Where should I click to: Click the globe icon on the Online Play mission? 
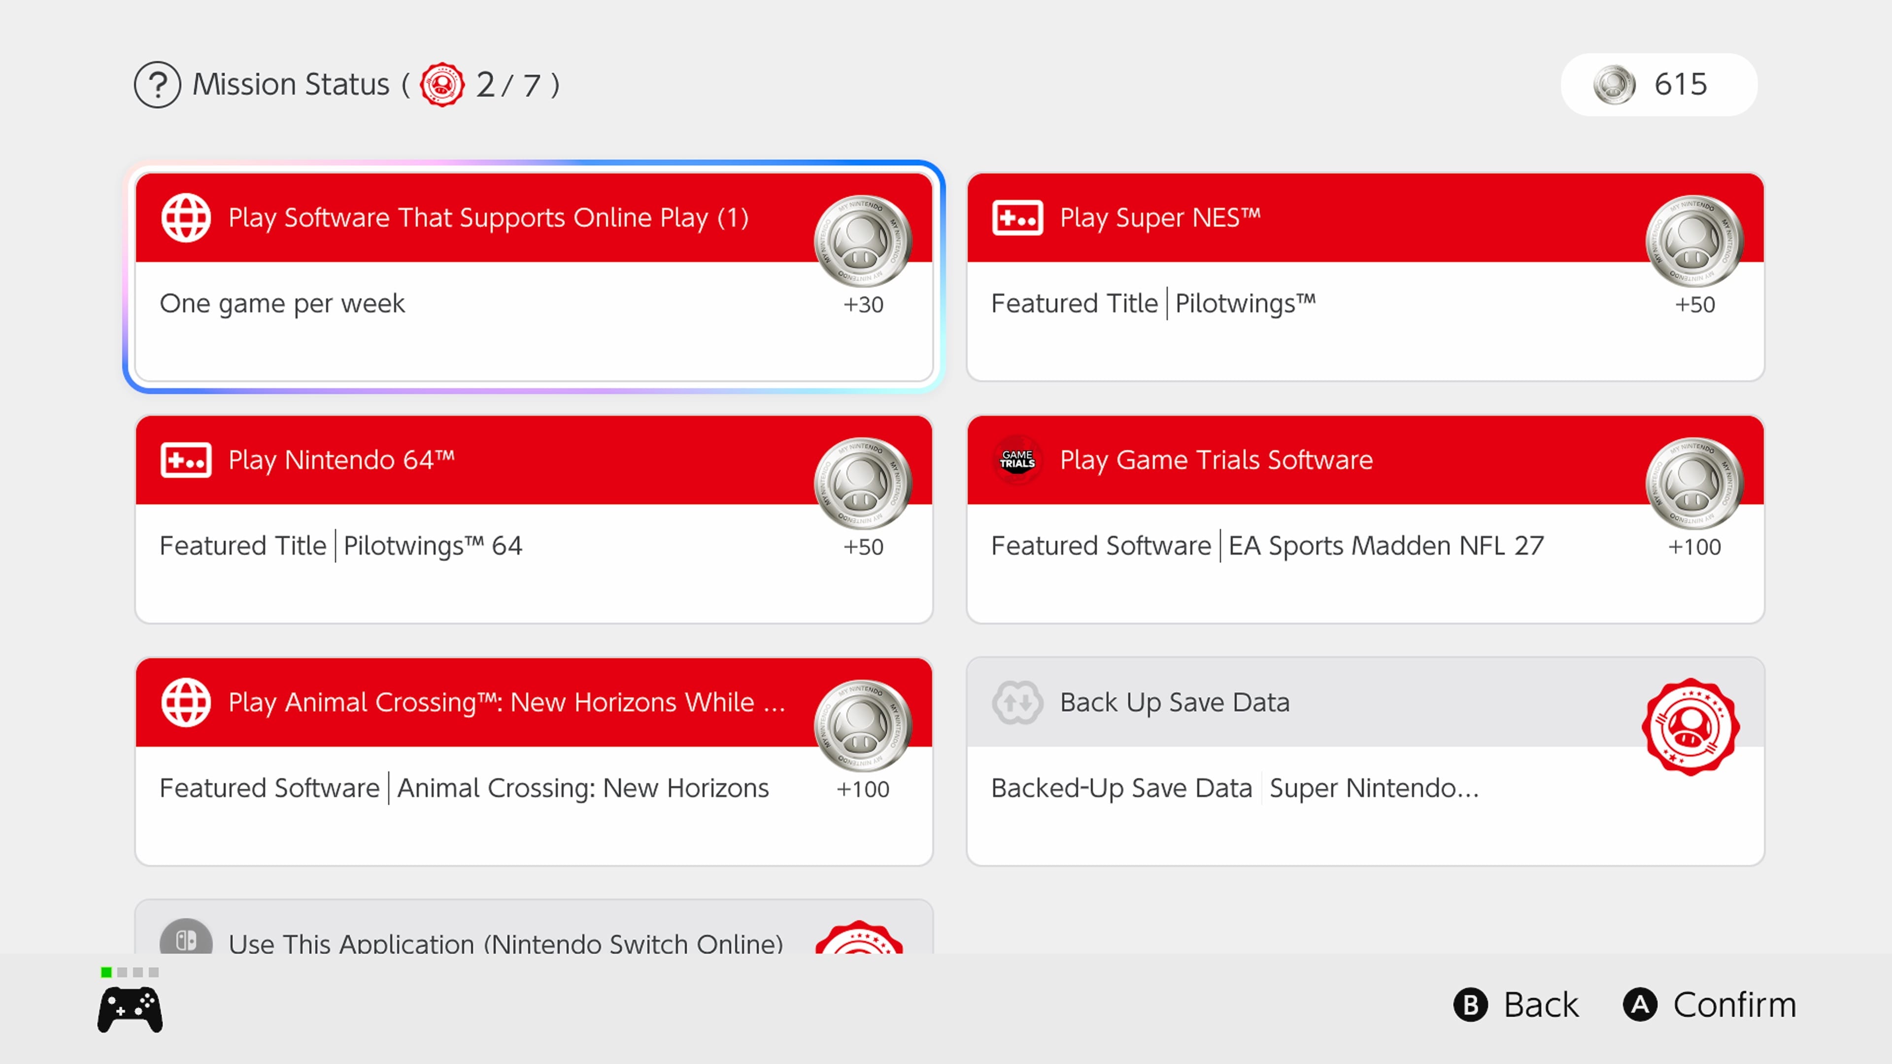coord(186,218)
